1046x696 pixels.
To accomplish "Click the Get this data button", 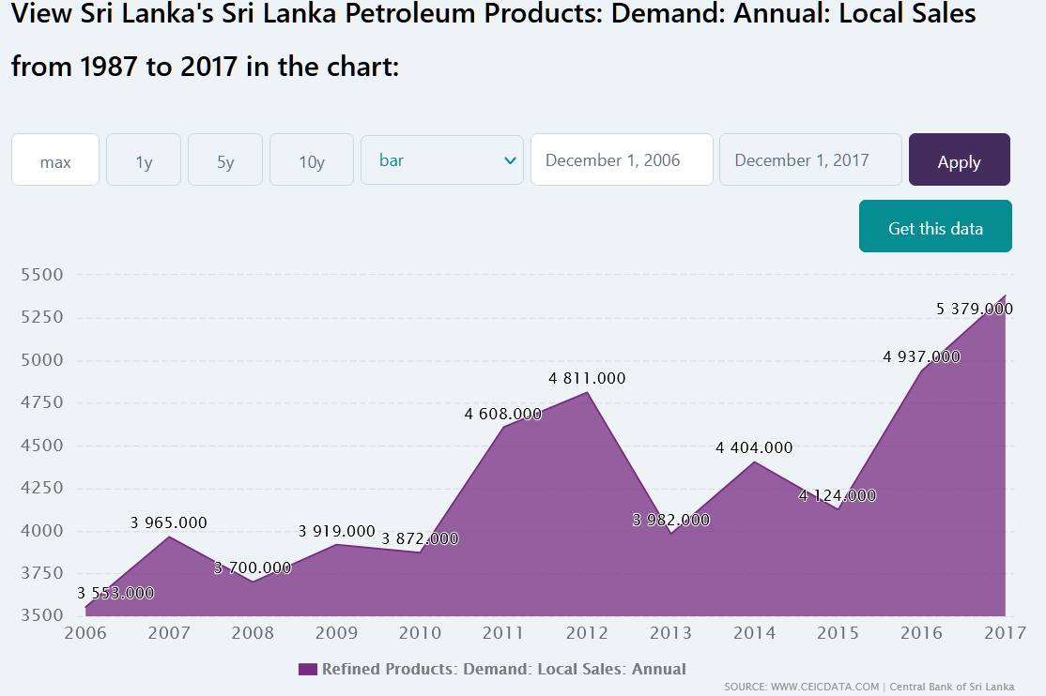I will point(935,226).
